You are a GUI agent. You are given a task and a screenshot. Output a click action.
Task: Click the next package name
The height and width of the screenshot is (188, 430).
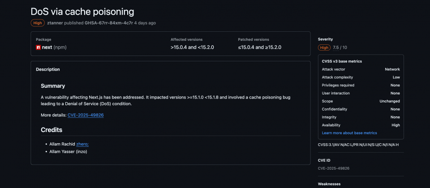coord(47,47)
